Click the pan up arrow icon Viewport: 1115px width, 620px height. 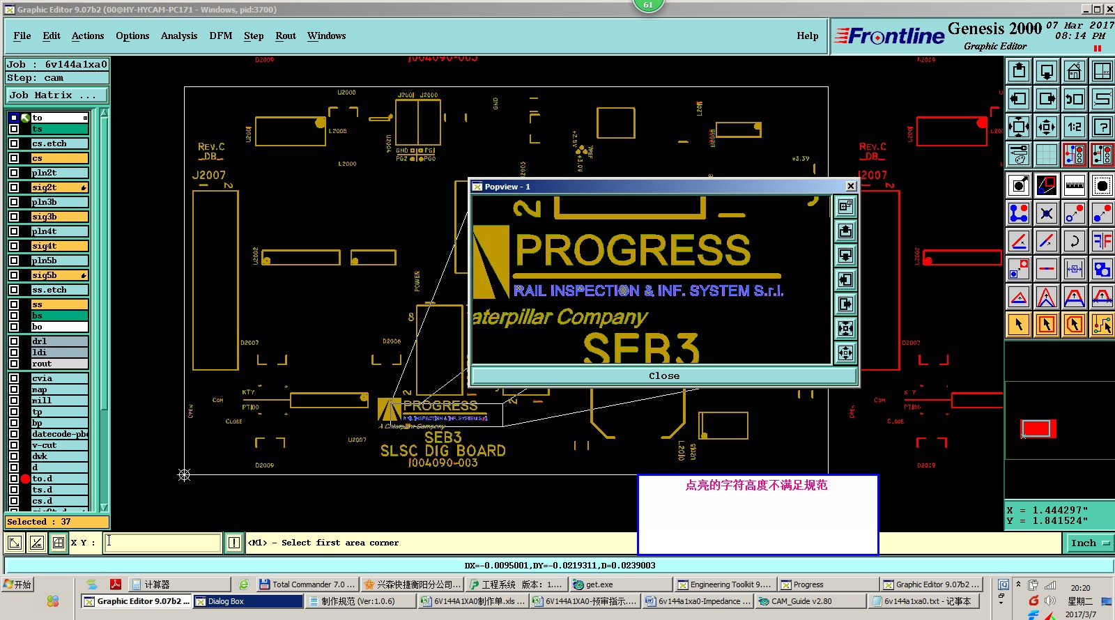(1019, 71)
